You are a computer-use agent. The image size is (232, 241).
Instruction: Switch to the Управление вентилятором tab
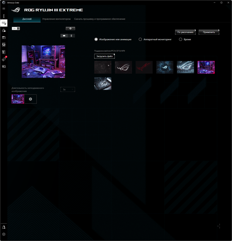tap(56, 19)
